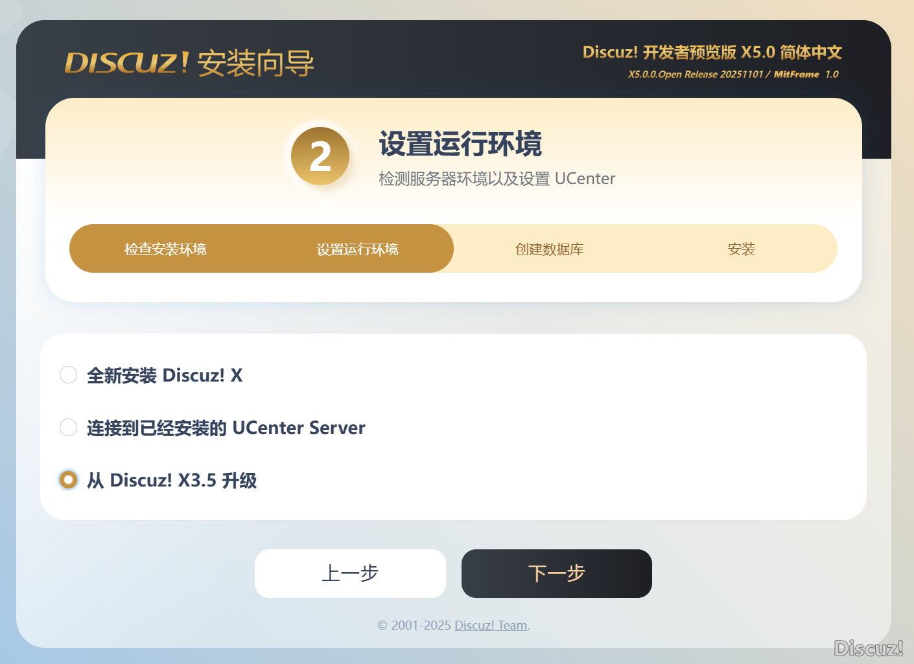Open the 创建数据库 step tab
Viewport: 914px width, 664px height.
pos(549,248)
